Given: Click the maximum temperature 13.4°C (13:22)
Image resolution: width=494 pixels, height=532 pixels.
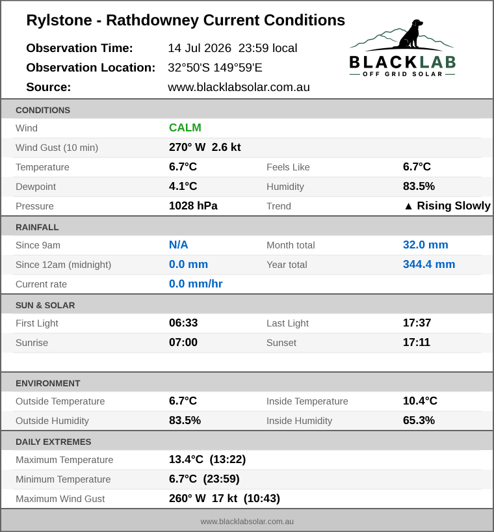Looking at the screenshot, I should (x=207, y=459).
